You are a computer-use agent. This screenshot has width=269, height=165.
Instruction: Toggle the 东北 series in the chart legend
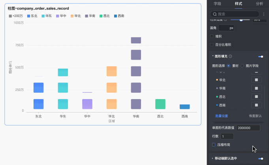(x=32, y=16)
